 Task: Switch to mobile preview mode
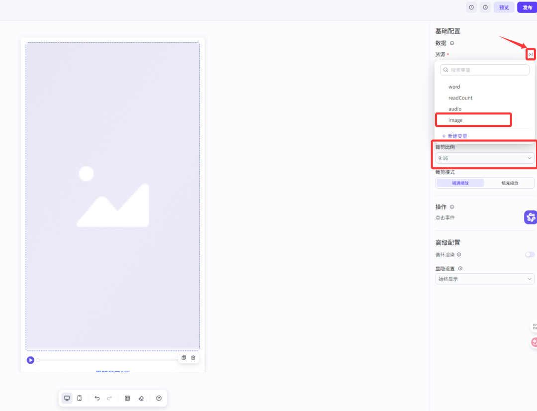tap(80, 398)
